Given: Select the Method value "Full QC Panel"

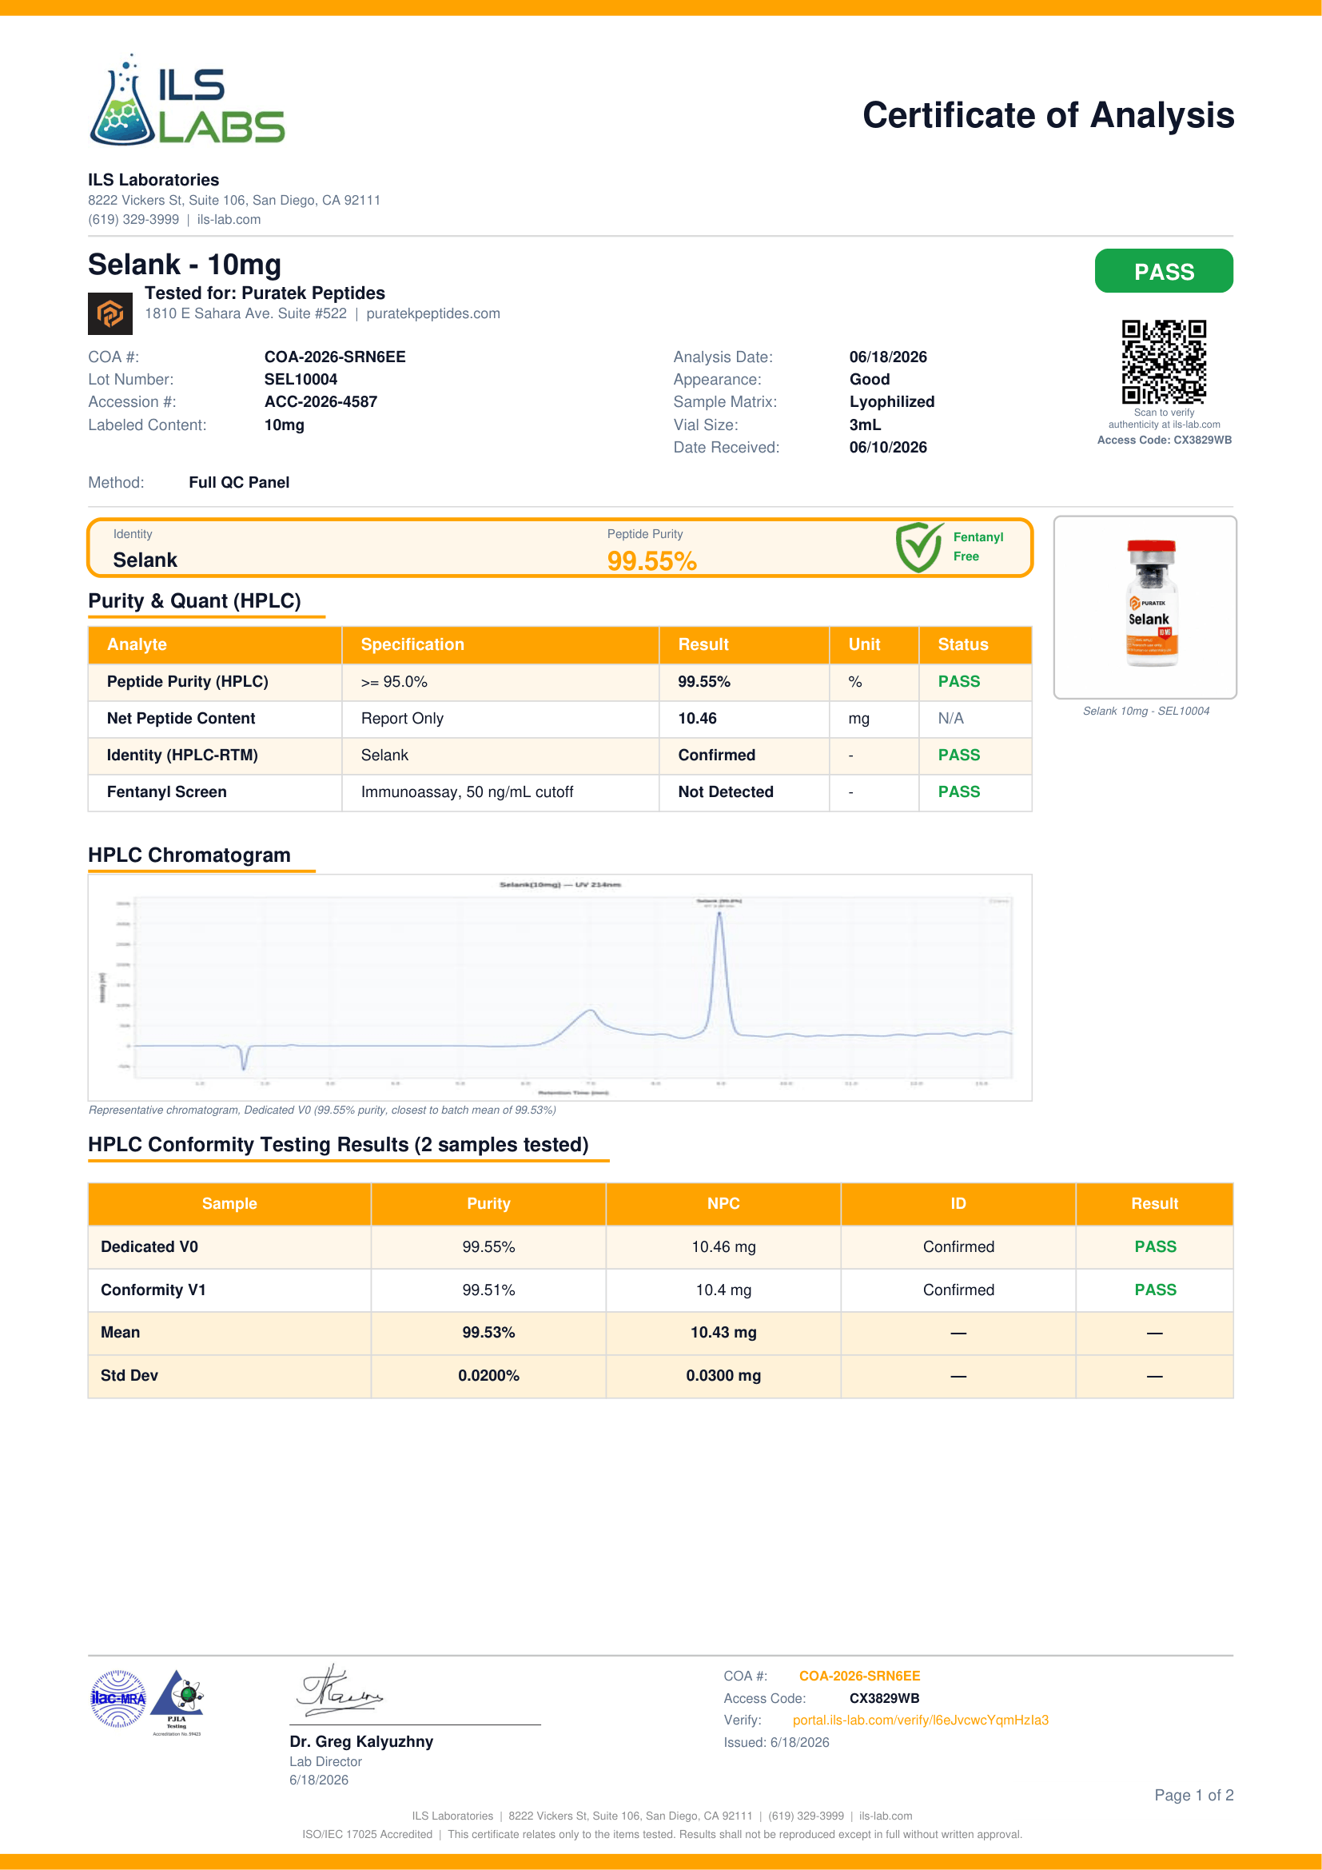Looking at the screenshot, I should click(239, 482).
